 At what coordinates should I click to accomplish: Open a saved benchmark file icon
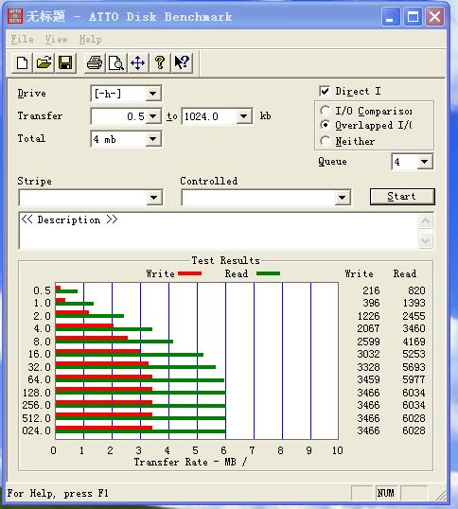44,62
